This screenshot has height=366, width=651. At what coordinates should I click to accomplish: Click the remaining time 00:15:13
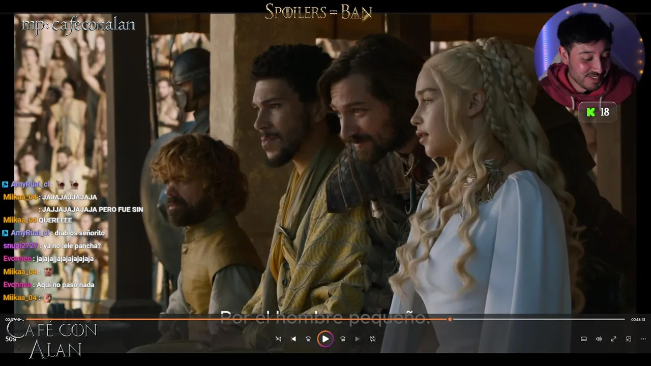[x=638, y=320]
